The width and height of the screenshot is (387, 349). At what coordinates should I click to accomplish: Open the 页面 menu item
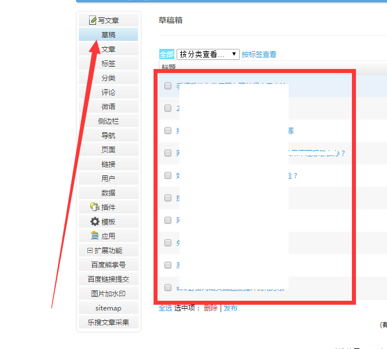click(108, 149)
